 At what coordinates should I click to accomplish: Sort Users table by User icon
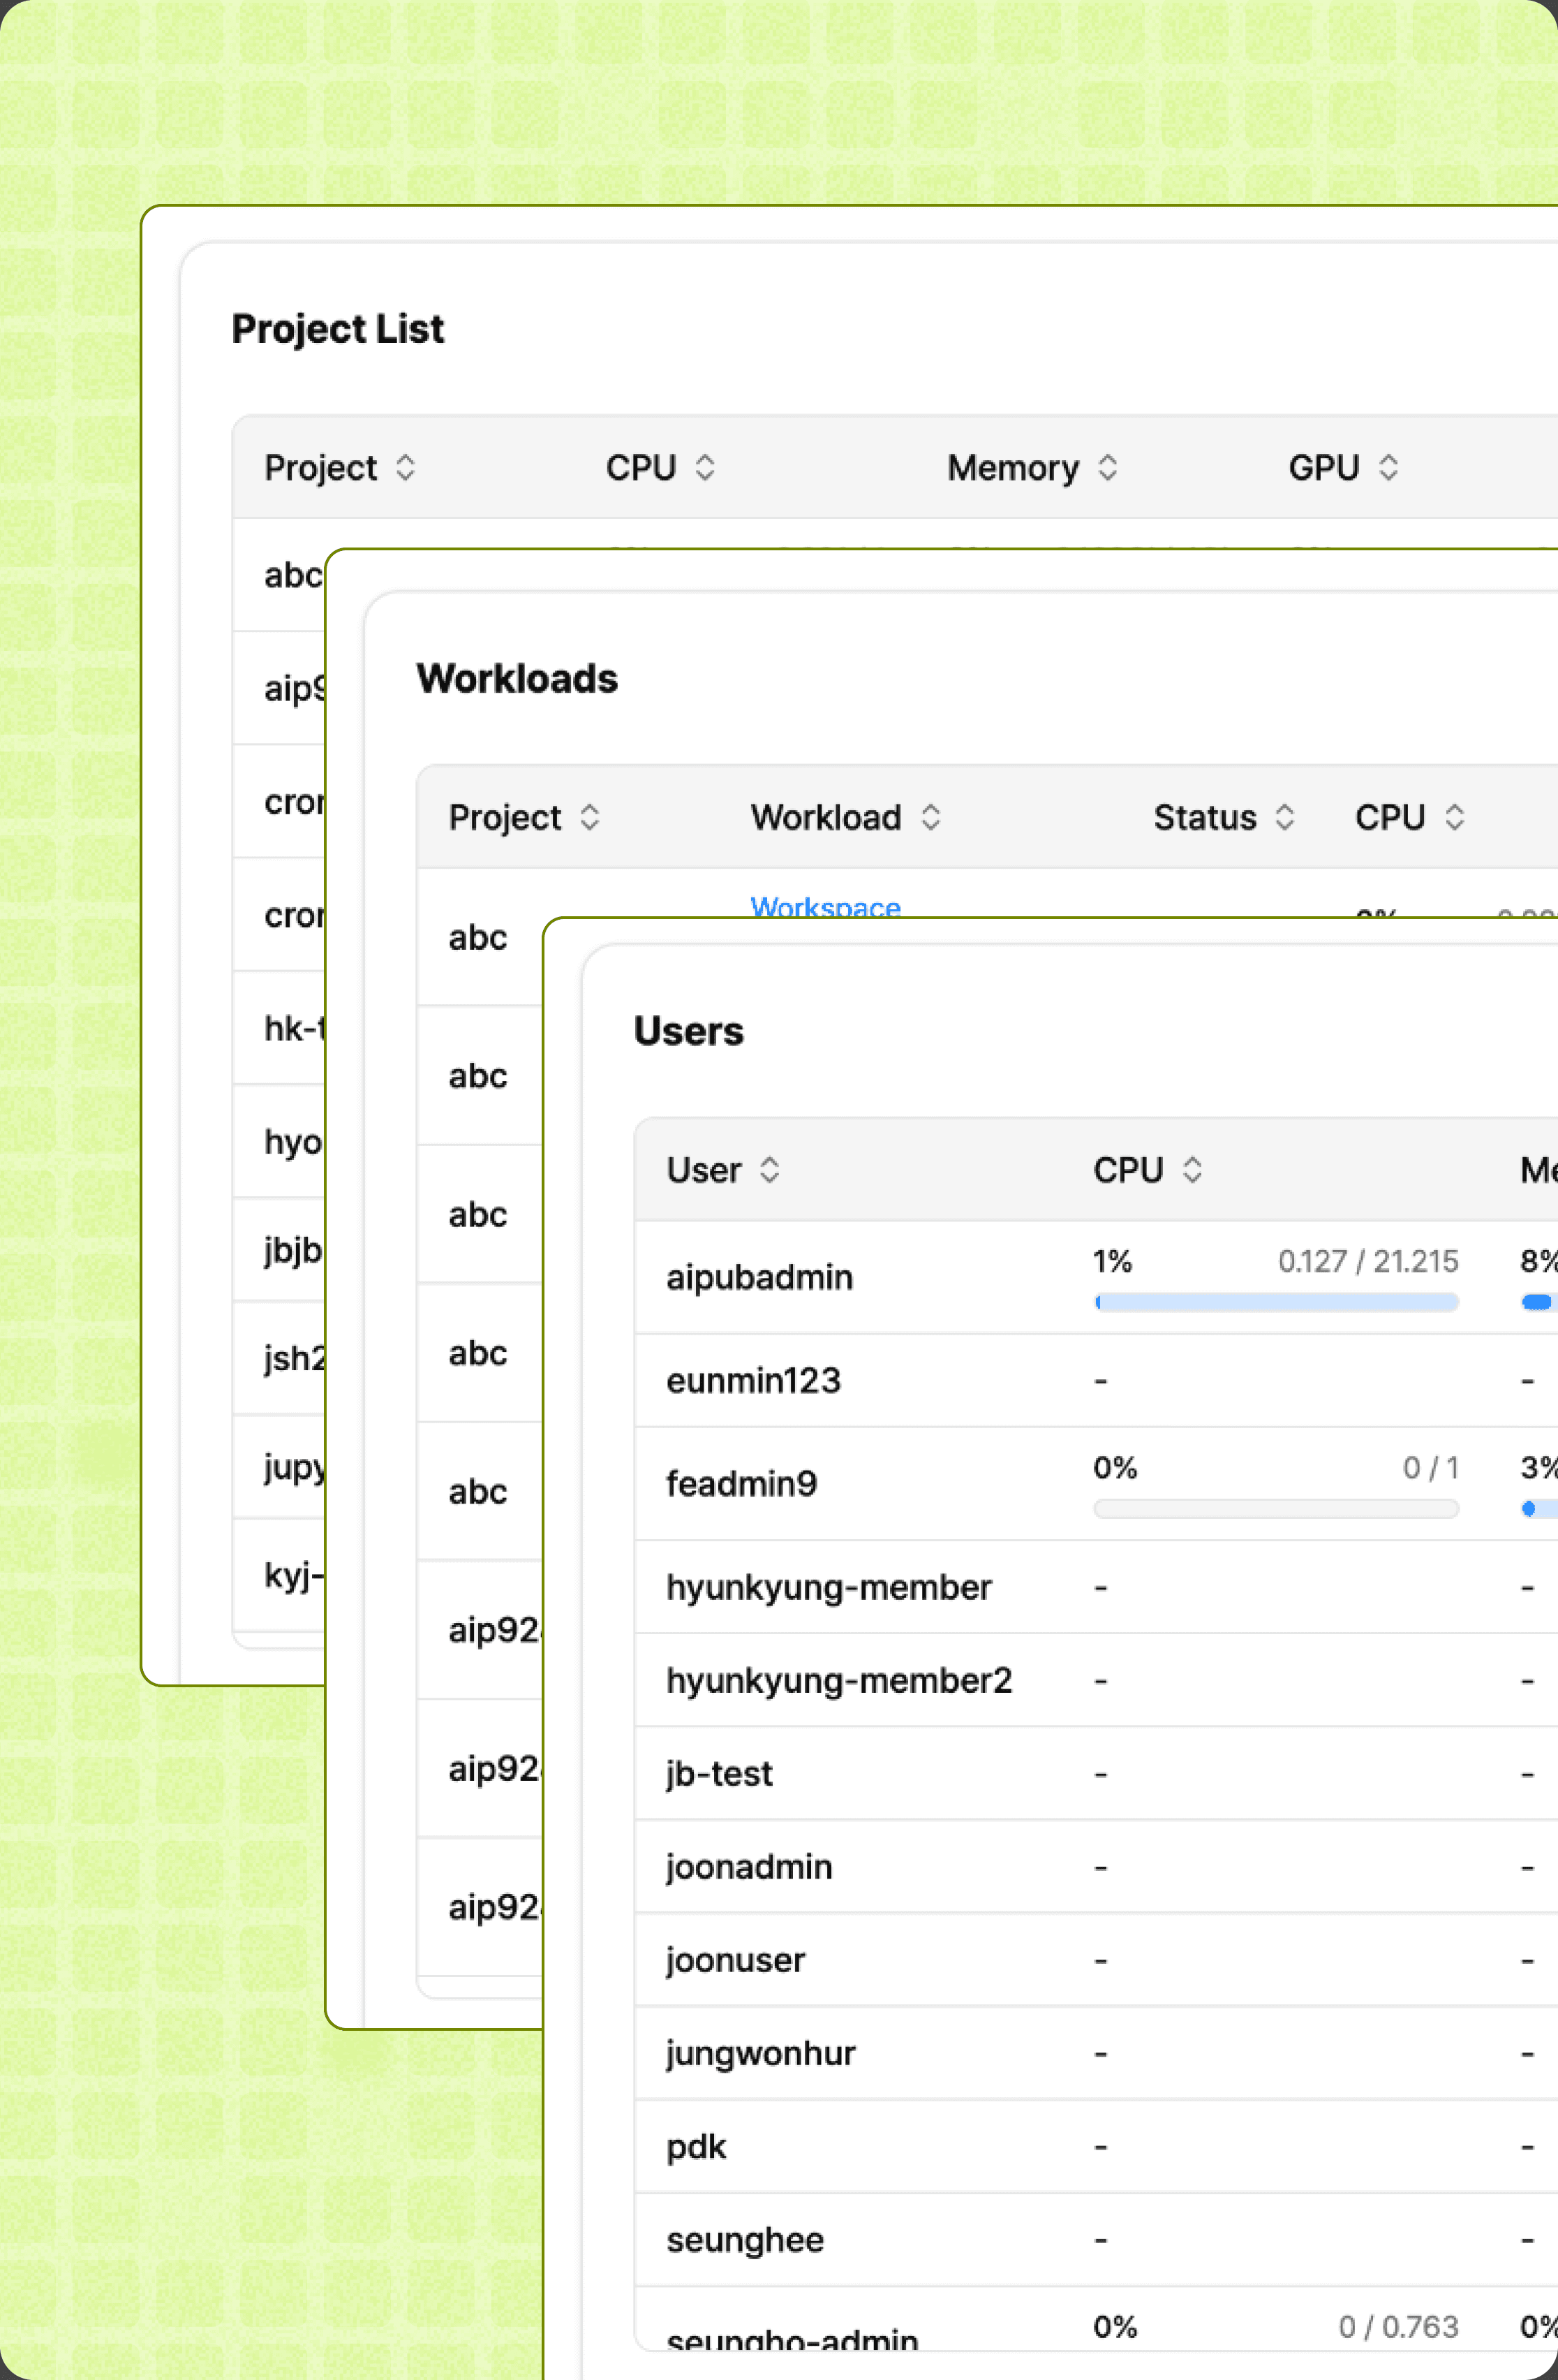point(769,1170)
